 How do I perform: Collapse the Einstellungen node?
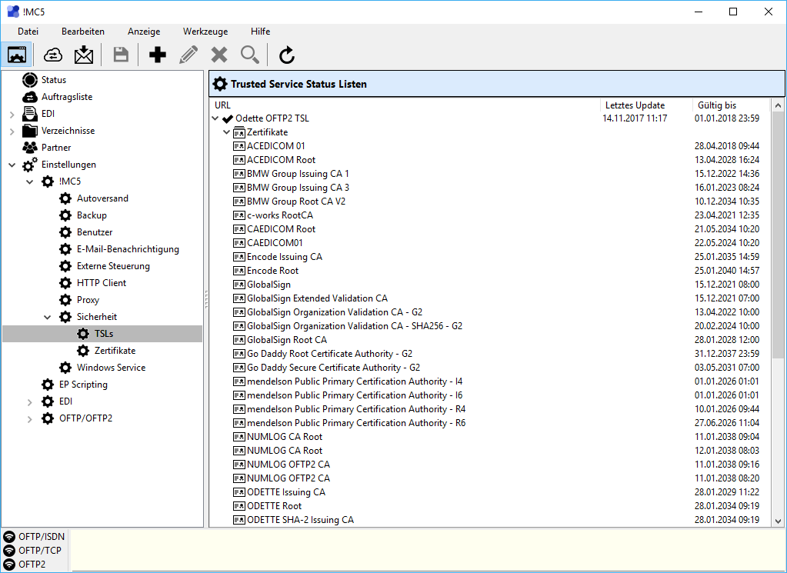pyautogui.click(x=12, y=165)
